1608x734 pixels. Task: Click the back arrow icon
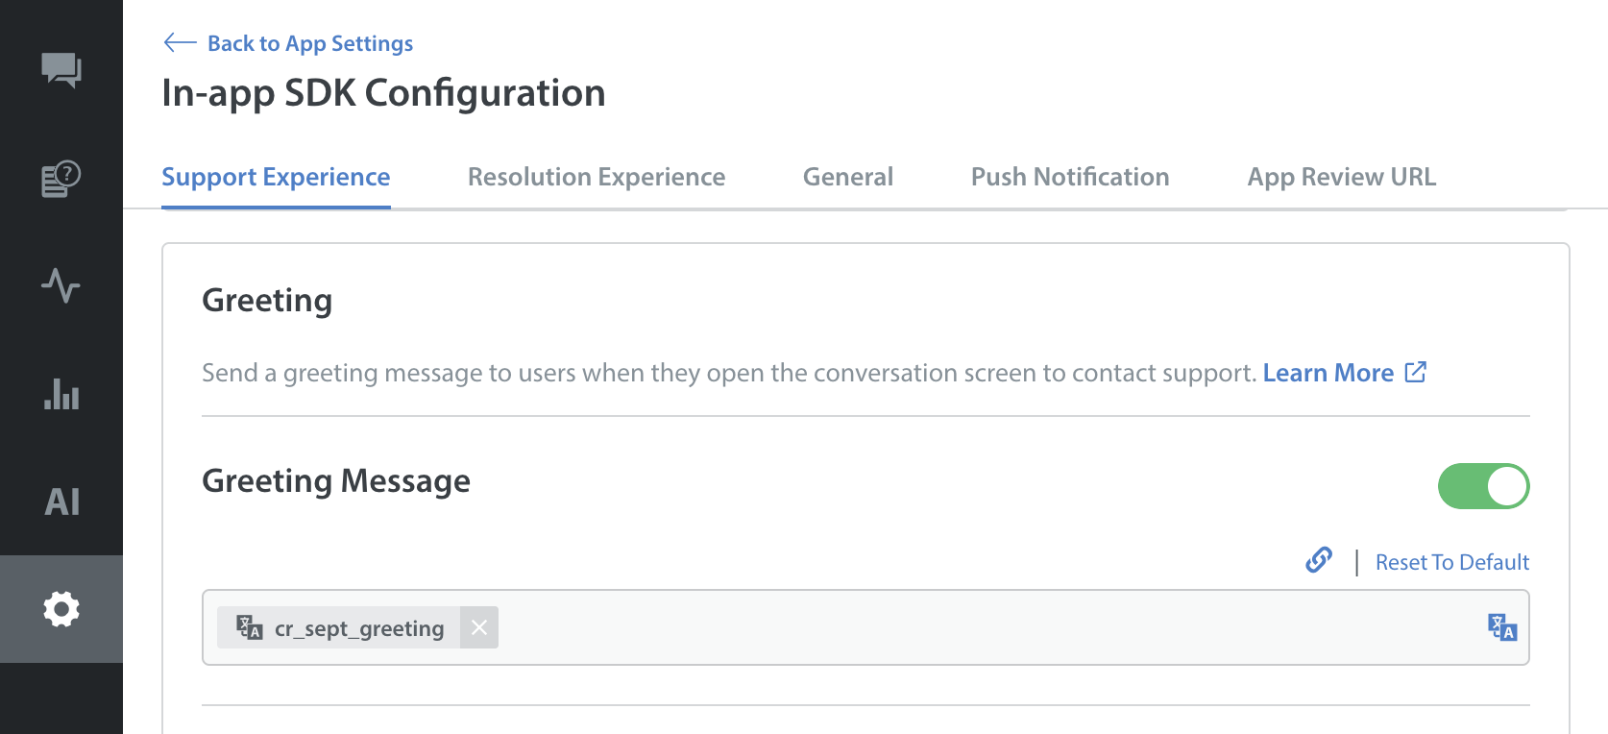click(x=180, y=42)
